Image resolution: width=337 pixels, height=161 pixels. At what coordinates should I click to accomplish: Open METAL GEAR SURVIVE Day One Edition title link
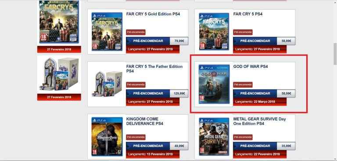(259, 121)
